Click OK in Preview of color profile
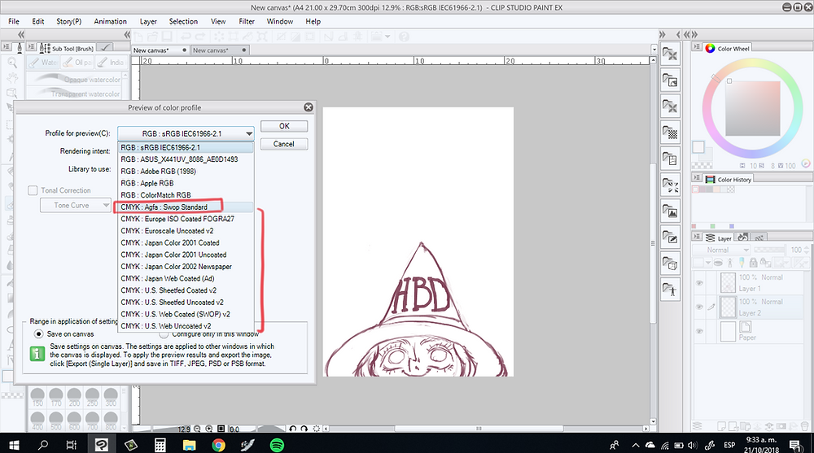 pos(284,126)
